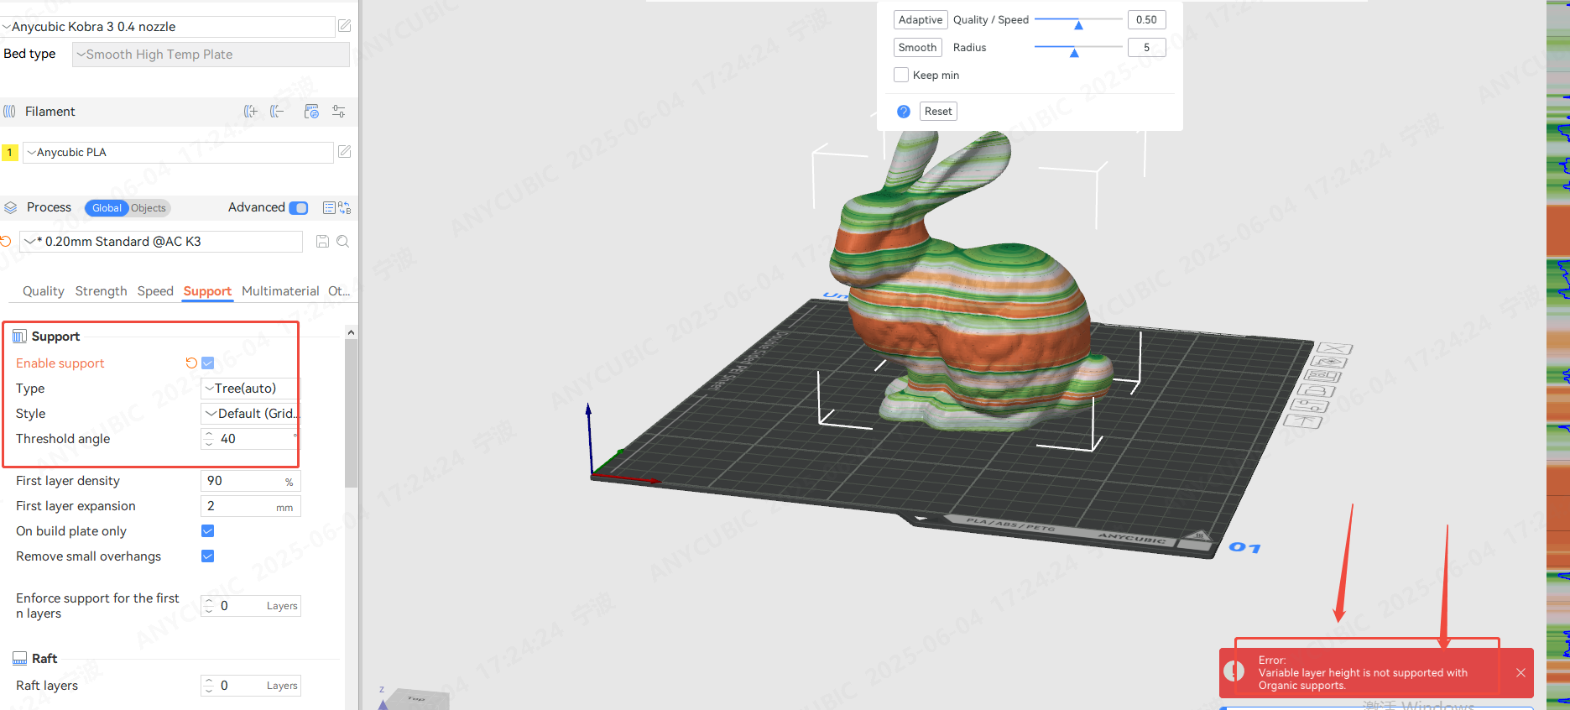Switch to the Strength tab
Viewport: 1570px width, 710px height.
[102, 291]
